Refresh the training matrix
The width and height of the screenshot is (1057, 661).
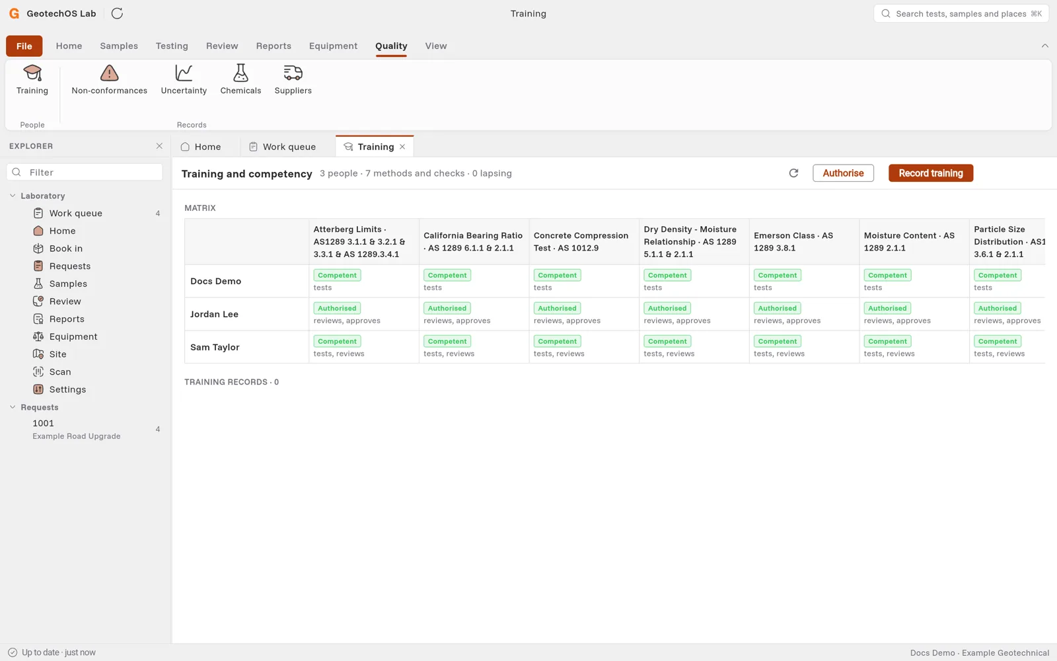(793, 173)
